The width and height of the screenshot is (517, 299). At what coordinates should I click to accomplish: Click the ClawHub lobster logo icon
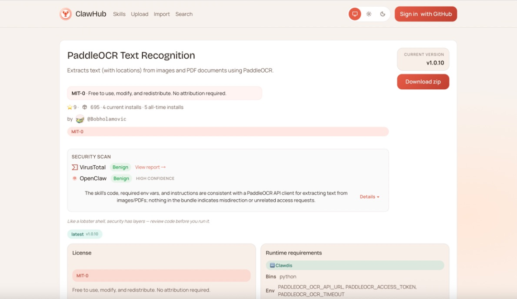pos(66,14)
